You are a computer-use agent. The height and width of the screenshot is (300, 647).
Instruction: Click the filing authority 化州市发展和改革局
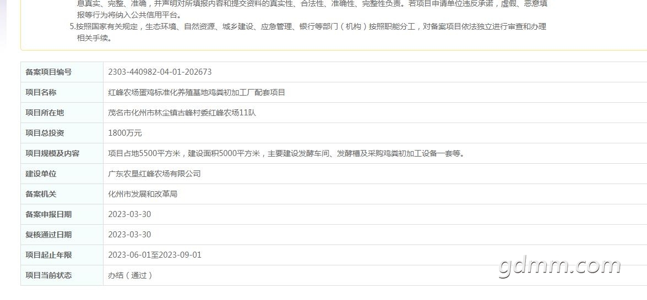coord(143,194)
